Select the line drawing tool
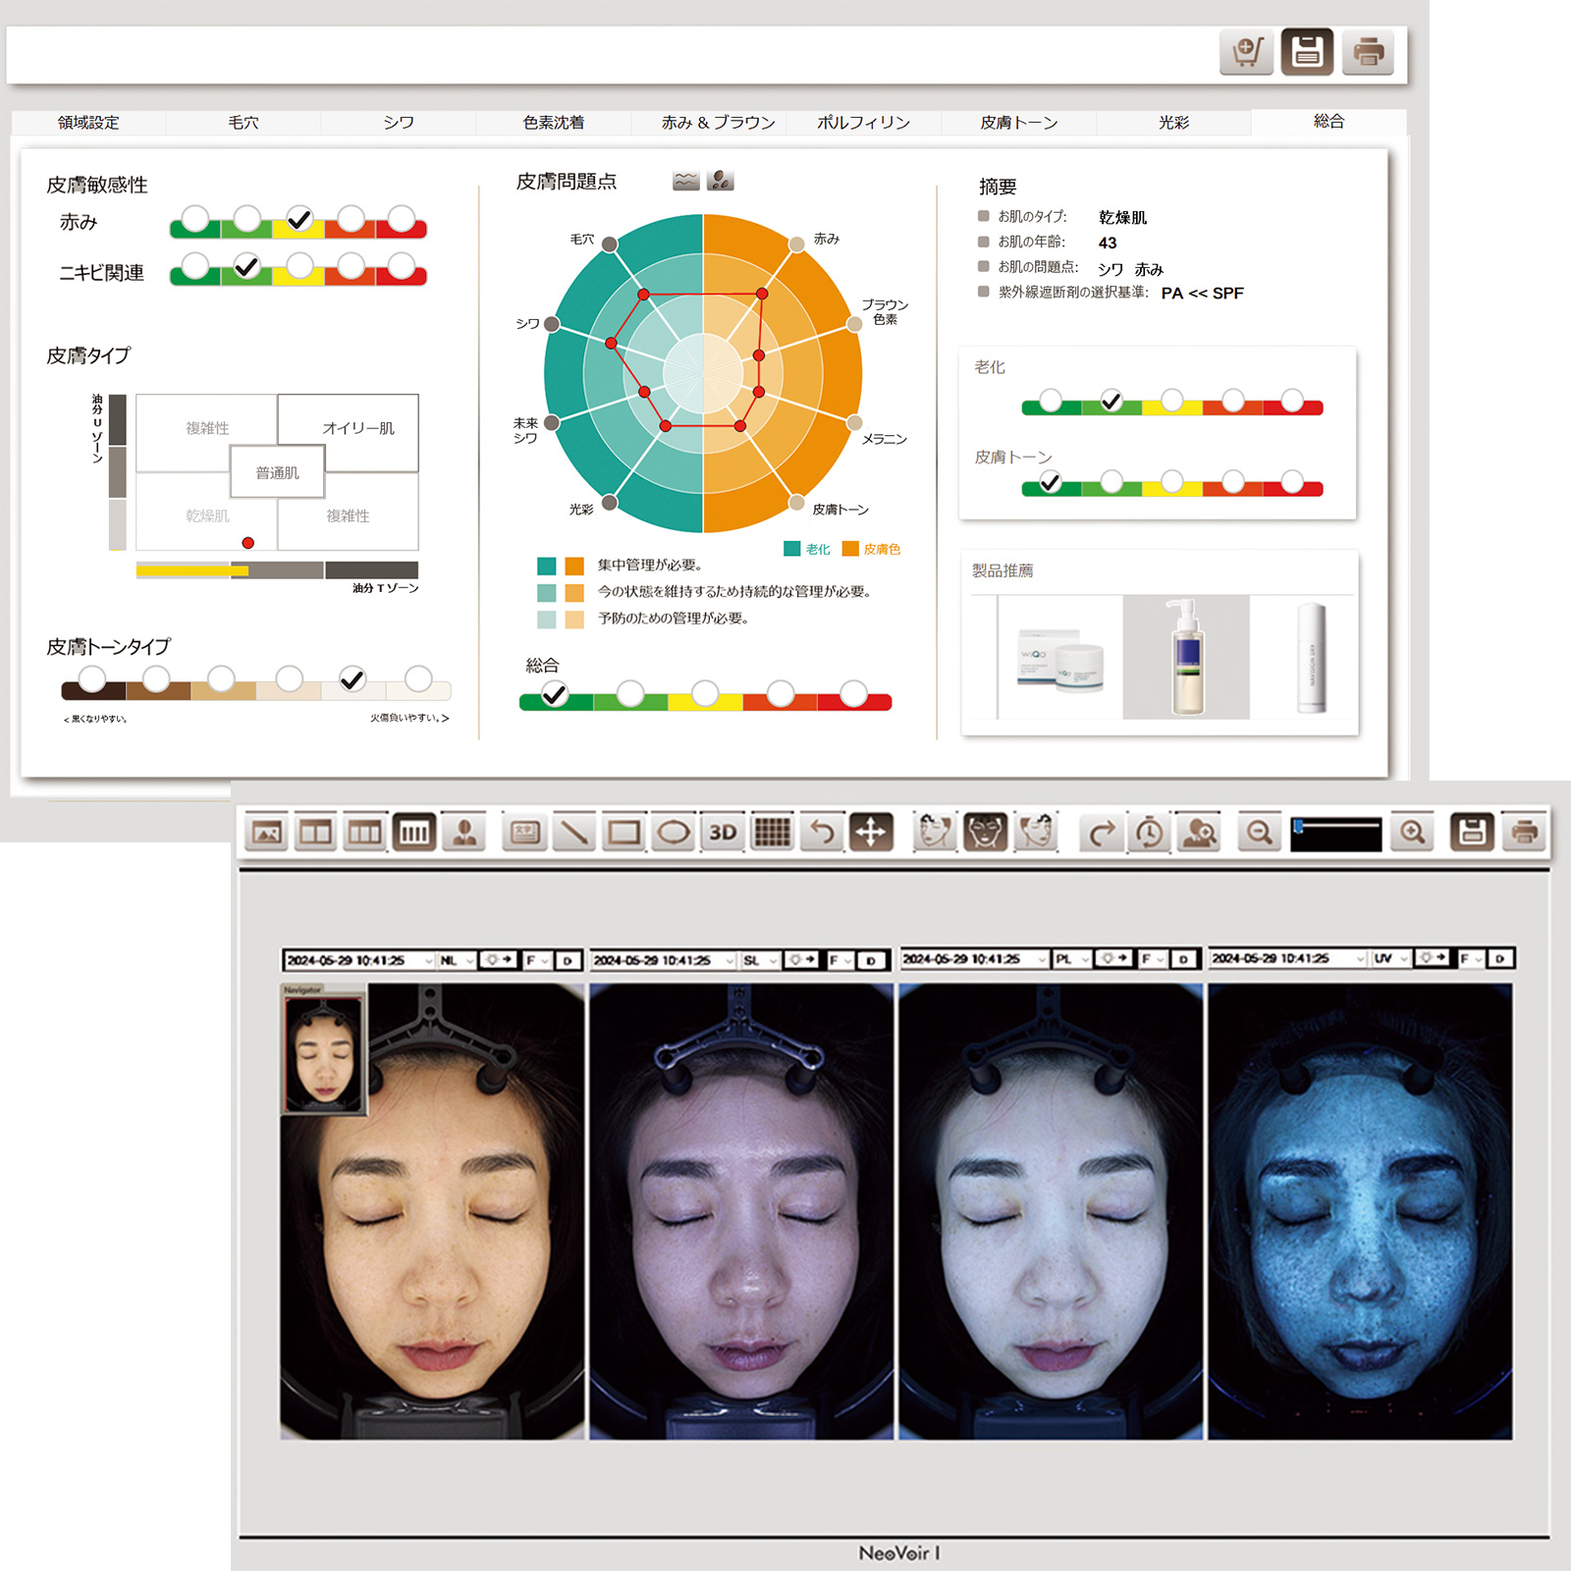1571x1571 pixels. coord(574,833)
